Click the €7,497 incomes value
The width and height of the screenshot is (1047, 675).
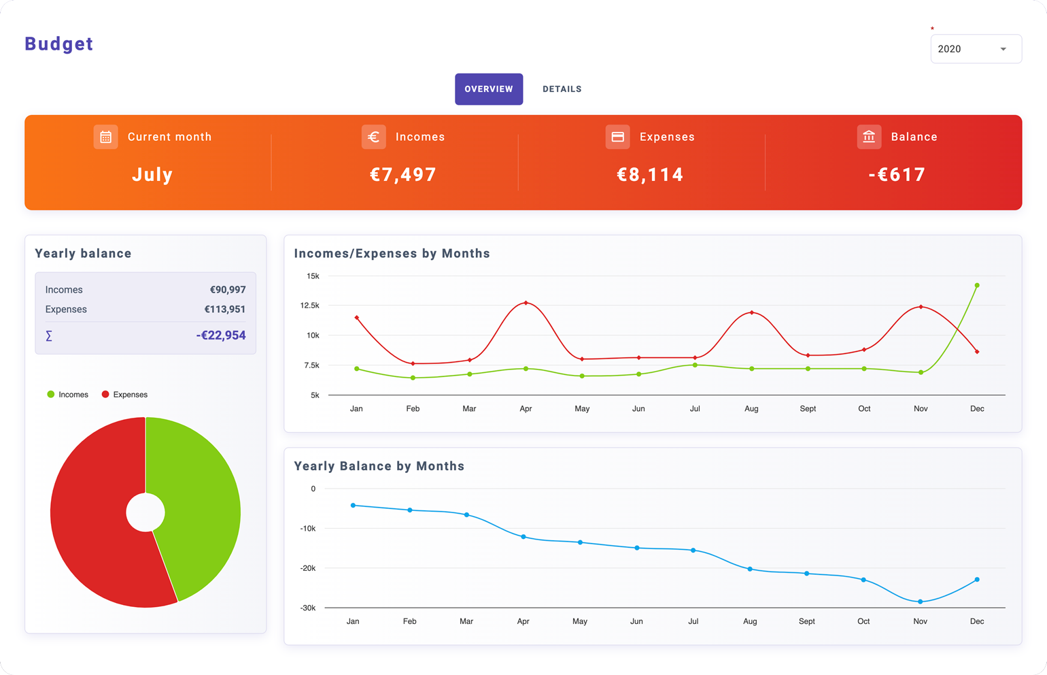(x=403, y=175)
